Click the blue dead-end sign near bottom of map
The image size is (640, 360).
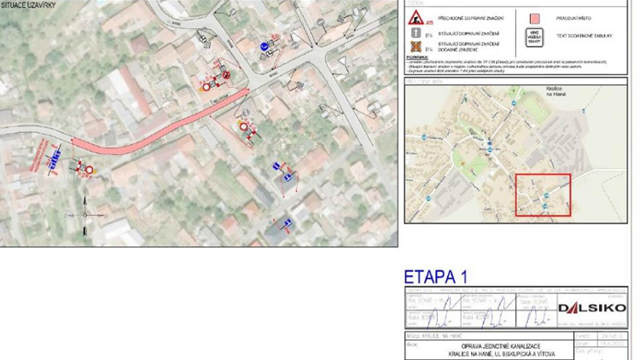288,224
